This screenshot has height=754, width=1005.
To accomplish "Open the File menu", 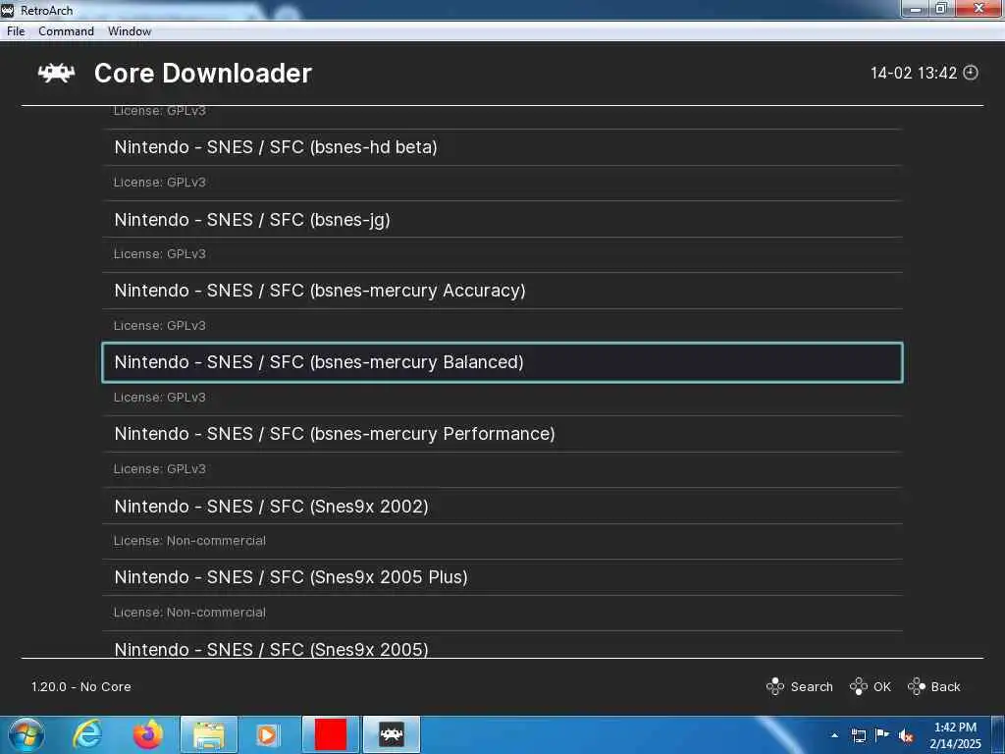I will 16,31.
